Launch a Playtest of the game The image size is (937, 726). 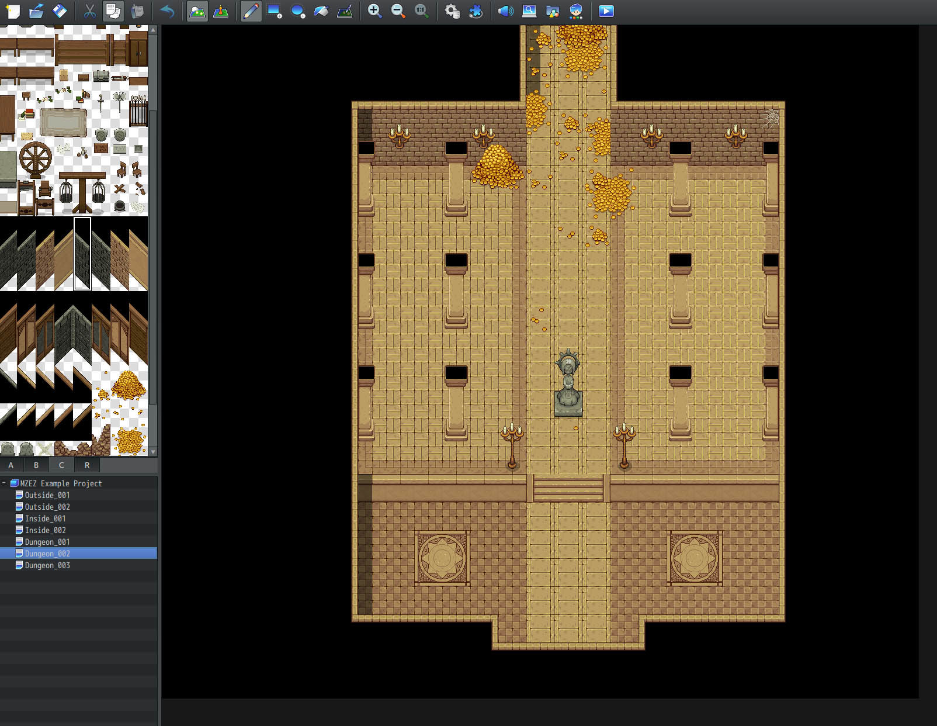pos(606,11)
